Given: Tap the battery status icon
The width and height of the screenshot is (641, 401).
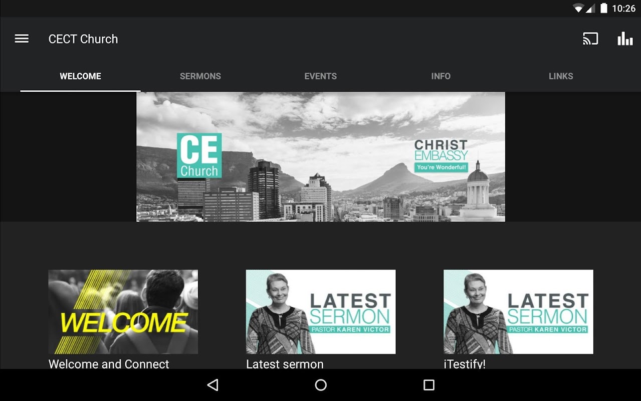Looking at the screenshot, I should 604,9.
